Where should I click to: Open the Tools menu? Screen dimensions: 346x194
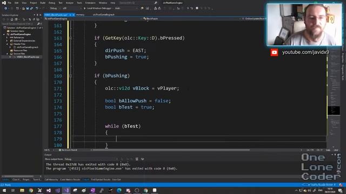tap(79, 3)
